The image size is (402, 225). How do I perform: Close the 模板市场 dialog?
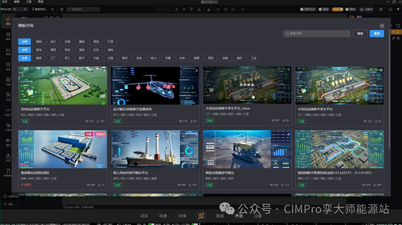coord(382,26)
